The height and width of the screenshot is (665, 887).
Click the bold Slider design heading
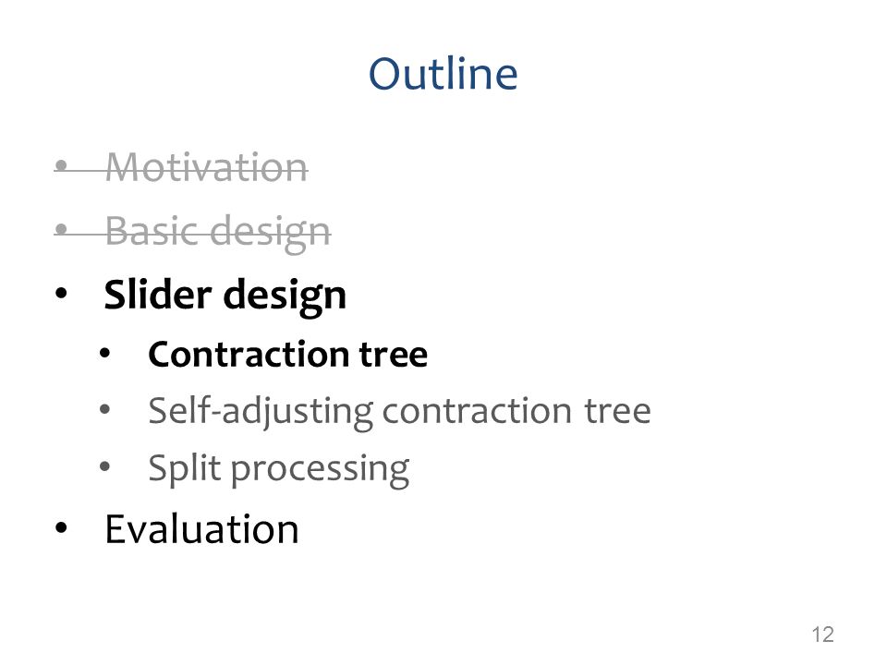(x=225, y=296)
